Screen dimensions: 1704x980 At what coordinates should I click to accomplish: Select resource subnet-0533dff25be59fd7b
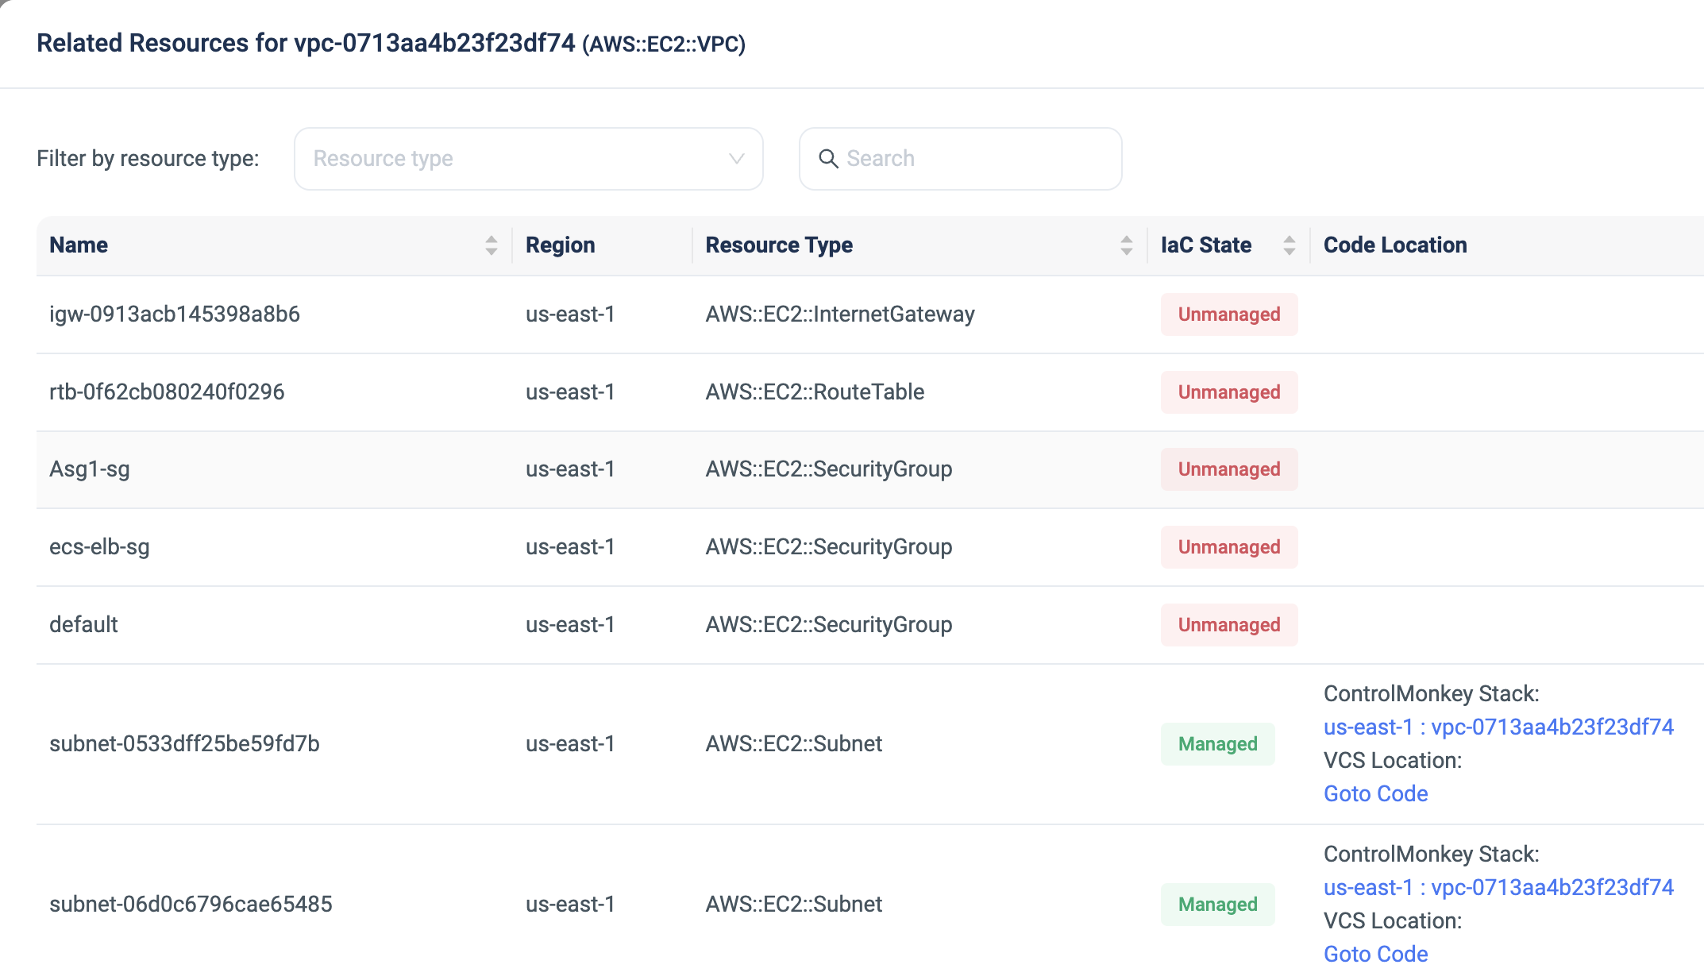[184, 744]
